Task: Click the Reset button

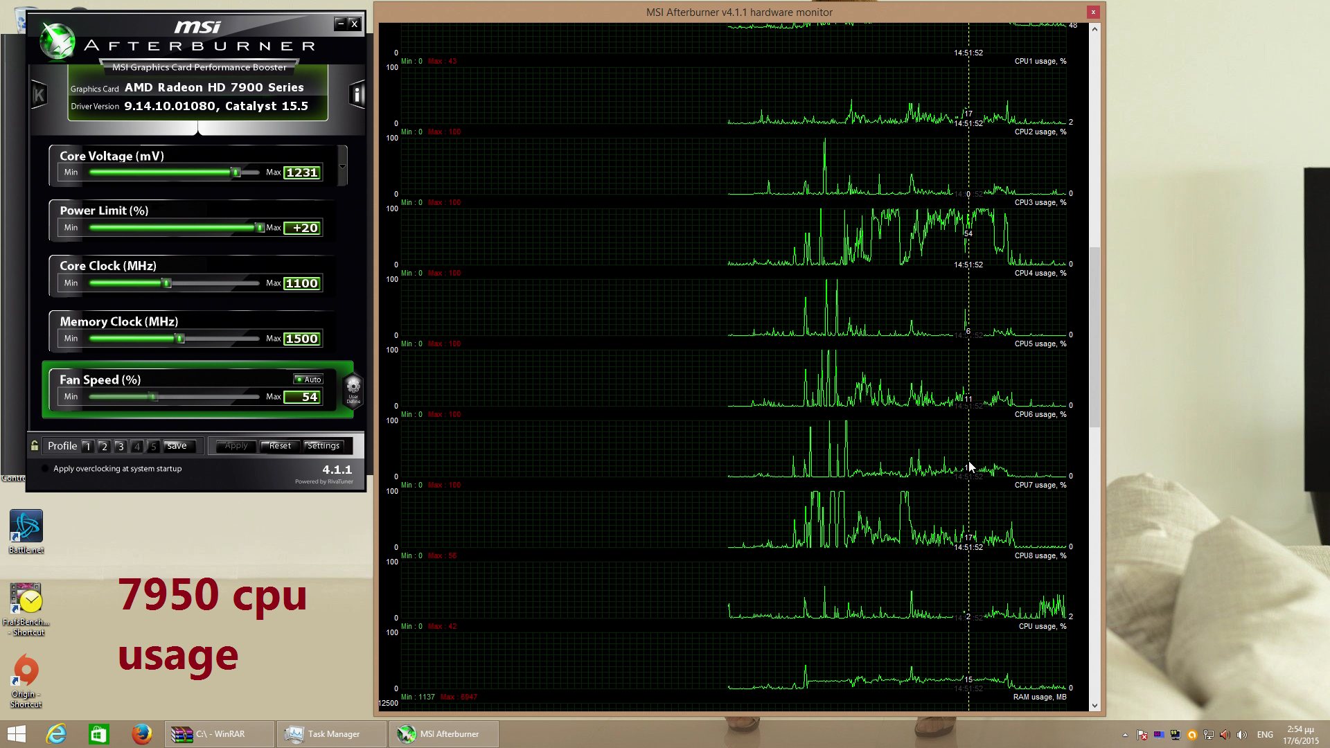Action: click(280, 446)
